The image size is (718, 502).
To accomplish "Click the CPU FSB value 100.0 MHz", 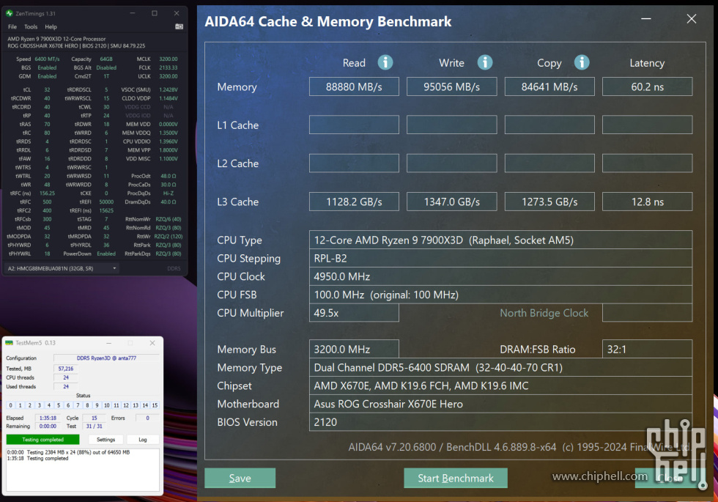I will pos(500,295).
